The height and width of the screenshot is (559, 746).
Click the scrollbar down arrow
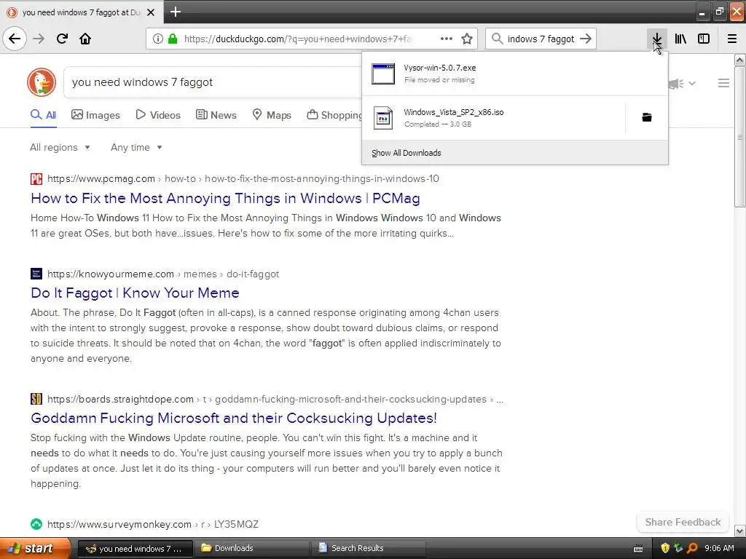coord(740,530)
